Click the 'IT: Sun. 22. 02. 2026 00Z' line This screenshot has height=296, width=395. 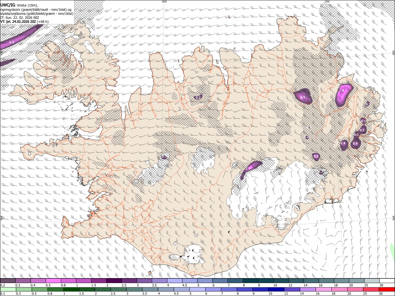pos(20,18)
